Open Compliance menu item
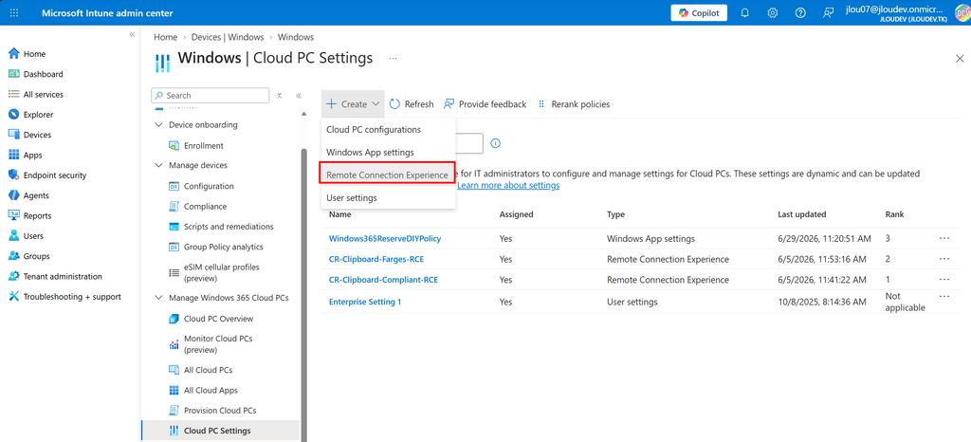 coord(205,206)
